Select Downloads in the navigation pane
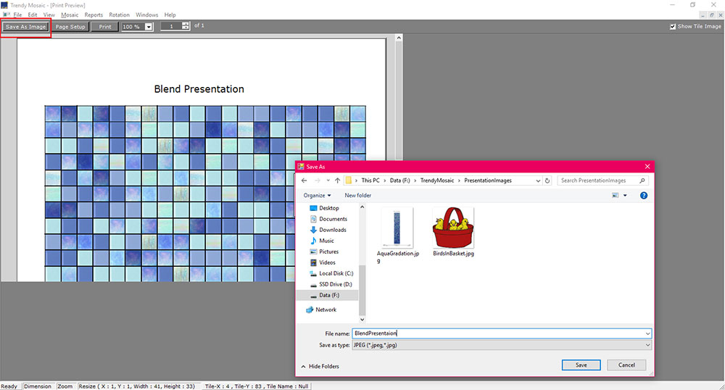Screen dimensions: 725x390 point(332,230)
